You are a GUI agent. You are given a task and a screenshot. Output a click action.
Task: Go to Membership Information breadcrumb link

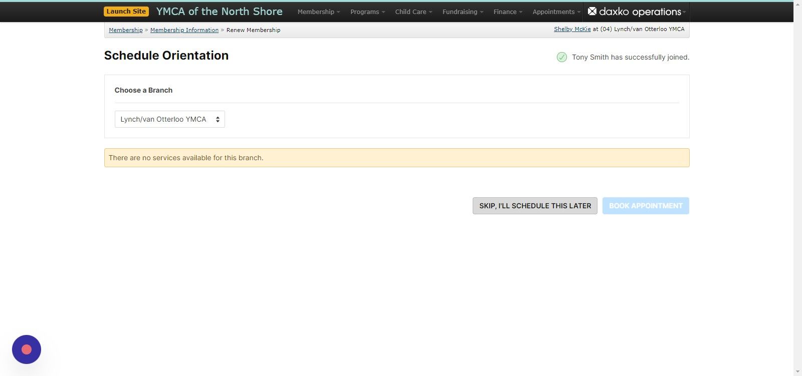coord(184,30)
